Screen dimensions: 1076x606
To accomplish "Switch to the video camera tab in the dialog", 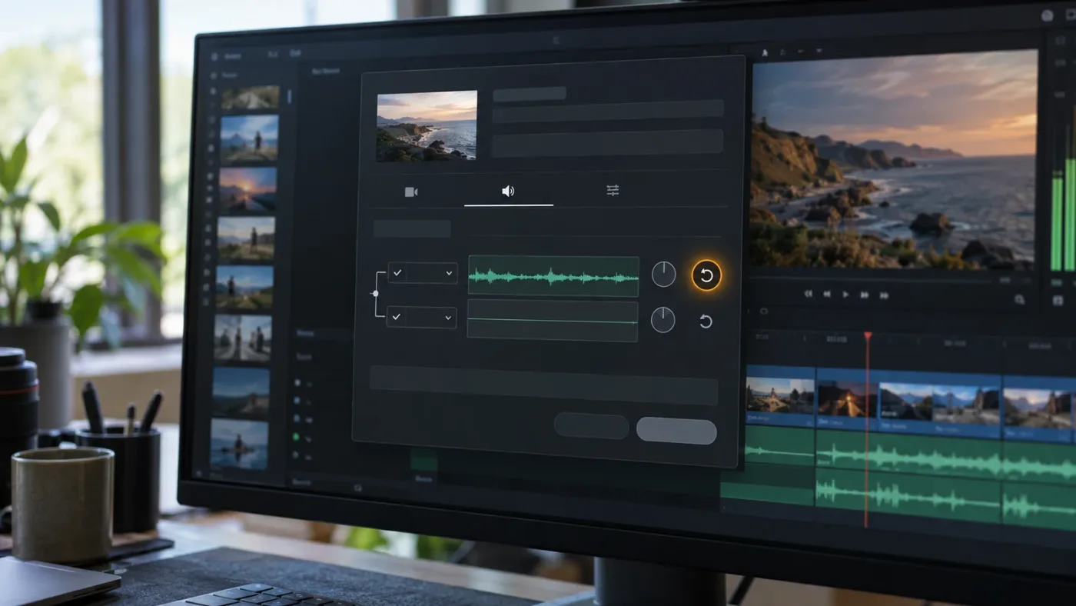I will 411,191.
